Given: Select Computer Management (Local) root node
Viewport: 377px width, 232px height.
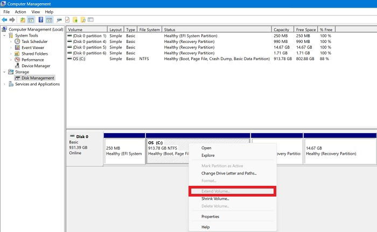Looking at the screenshot, I should (36, 29).
